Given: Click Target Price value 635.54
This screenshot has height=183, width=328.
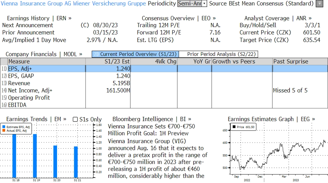Looking at the screenshot, I should [312, 40].
